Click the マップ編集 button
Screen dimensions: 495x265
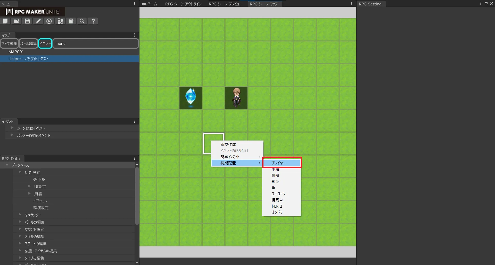(x=9, y=43)
